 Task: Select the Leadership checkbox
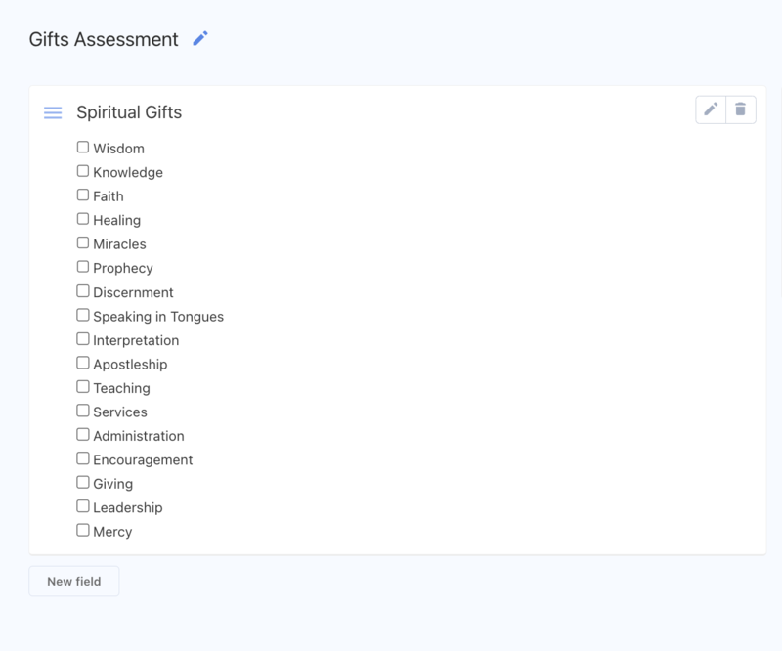tap(83, 505)
